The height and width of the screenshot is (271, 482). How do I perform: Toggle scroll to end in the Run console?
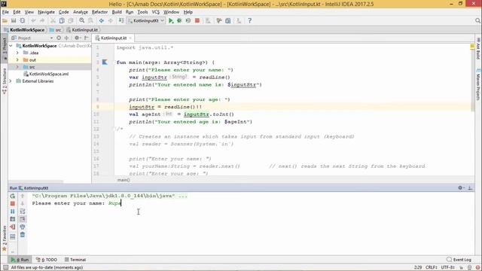[x=23, y=219]
